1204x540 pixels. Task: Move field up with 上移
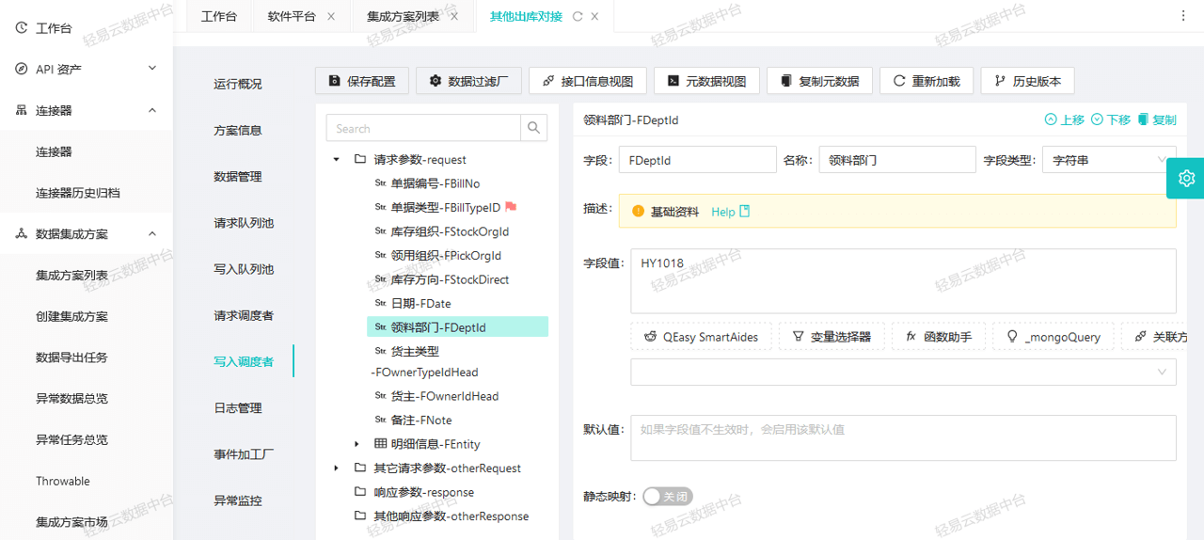[x=1064, y=119]
